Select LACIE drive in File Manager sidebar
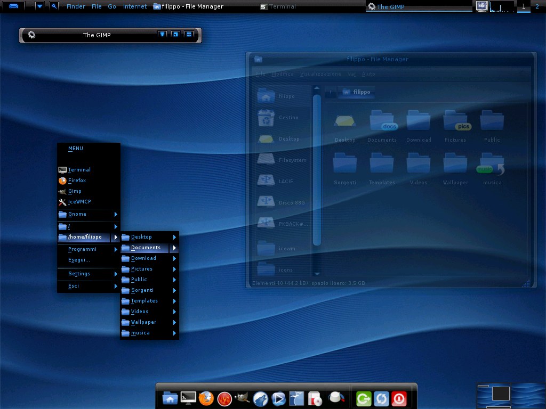 [x=282, y=181]
